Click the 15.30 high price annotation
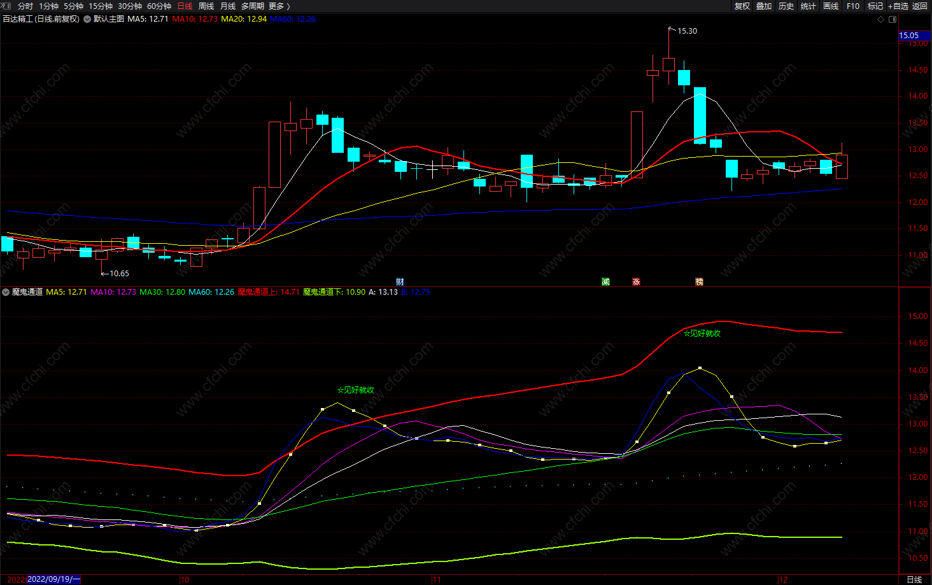Viewport: 932px width, 585px height. [x=687, y=31]
